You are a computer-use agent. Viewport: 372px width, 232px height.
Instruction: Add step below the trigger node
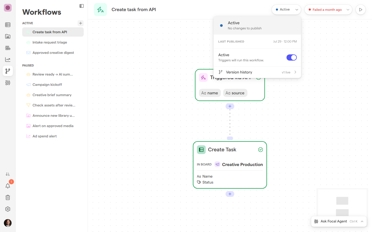point(230,106)
